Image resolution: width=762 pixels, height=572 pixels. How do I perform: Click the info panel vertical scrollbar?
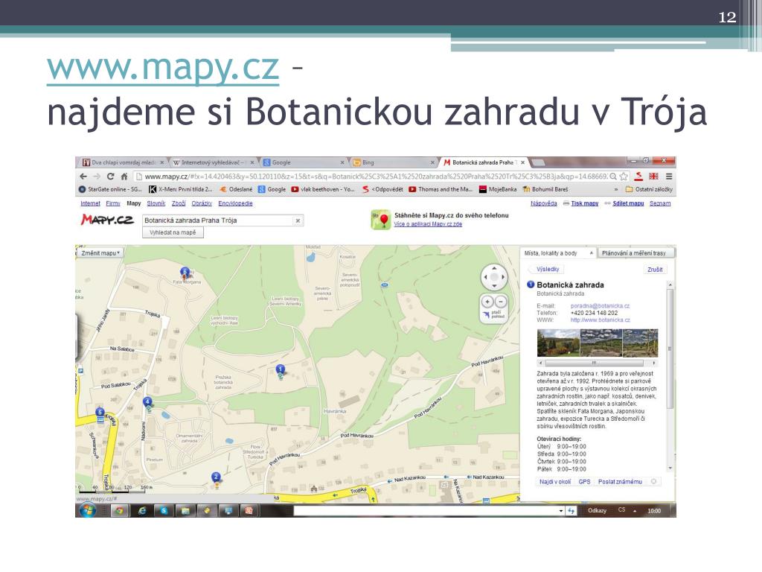(x=670, y=375)
